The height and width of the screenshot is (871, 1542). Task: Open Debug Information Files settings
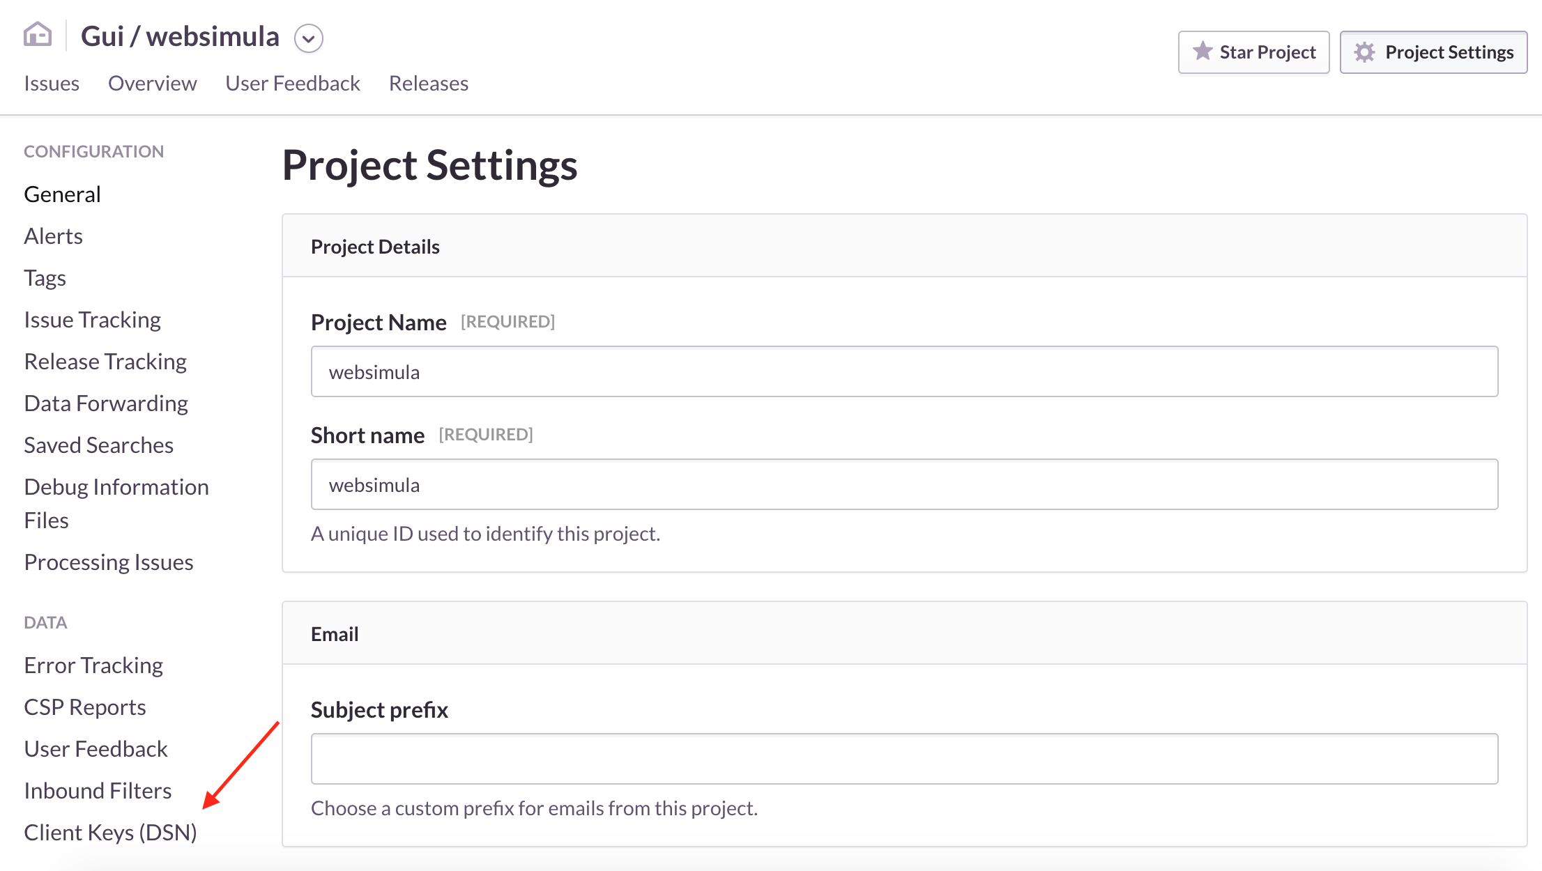click(116, 504)
